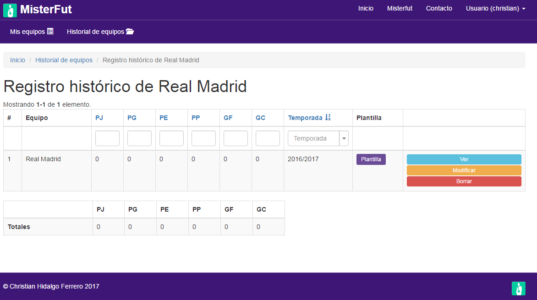Click the breadcrumb Registro histórico de Real Madrid text
This screenshot has width=537, height=300.
click(x=151, y=60)
